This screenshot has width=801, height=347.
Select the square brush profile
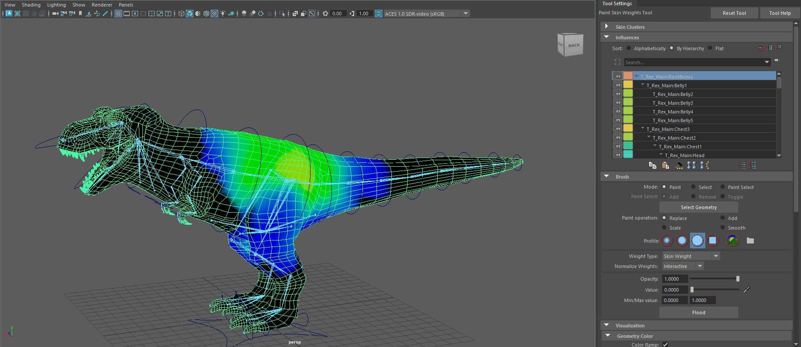713,240
